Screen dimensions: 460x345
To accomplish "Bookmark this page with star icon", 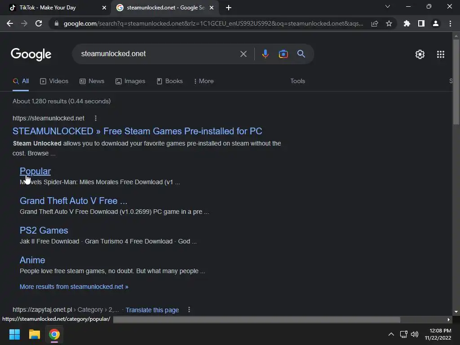I will (x=389, y=23).
